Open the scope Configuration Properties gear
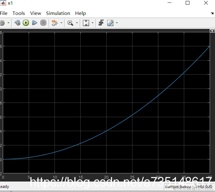Viewport: 215px width, 192px height. pos(2,23)
